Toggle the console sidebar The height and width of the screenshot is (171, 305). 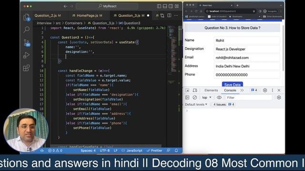pos(187,97)
